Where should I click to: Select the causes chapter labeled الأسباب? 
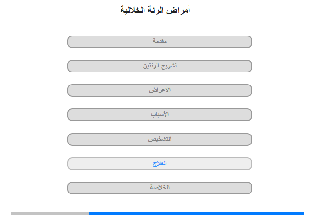pos(160,115)
